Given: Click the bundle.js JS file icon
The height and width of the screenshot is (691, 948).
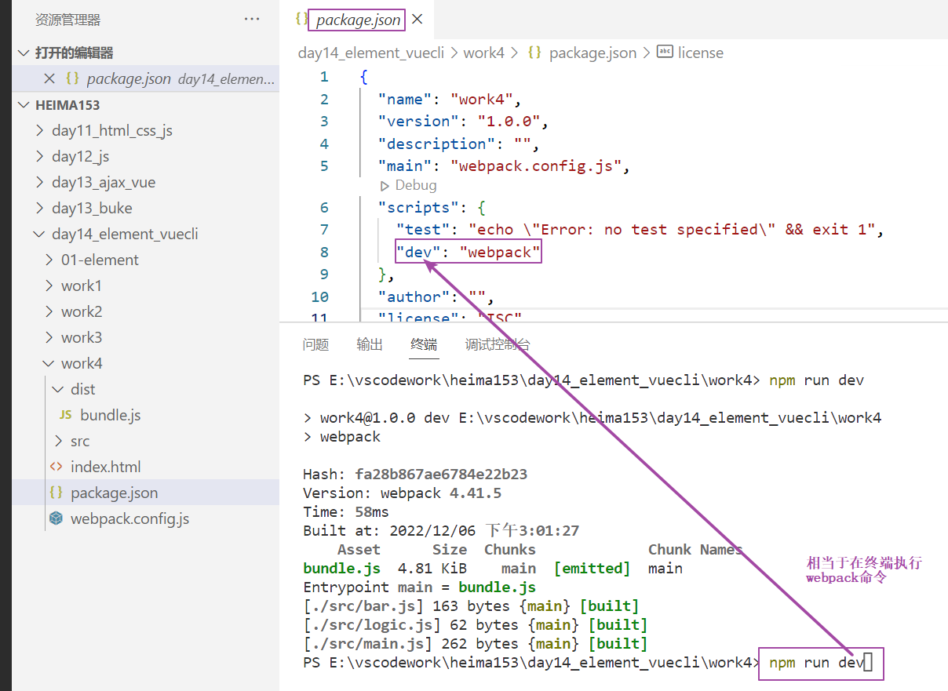Looking at the screenshot, I should [66, 415].
